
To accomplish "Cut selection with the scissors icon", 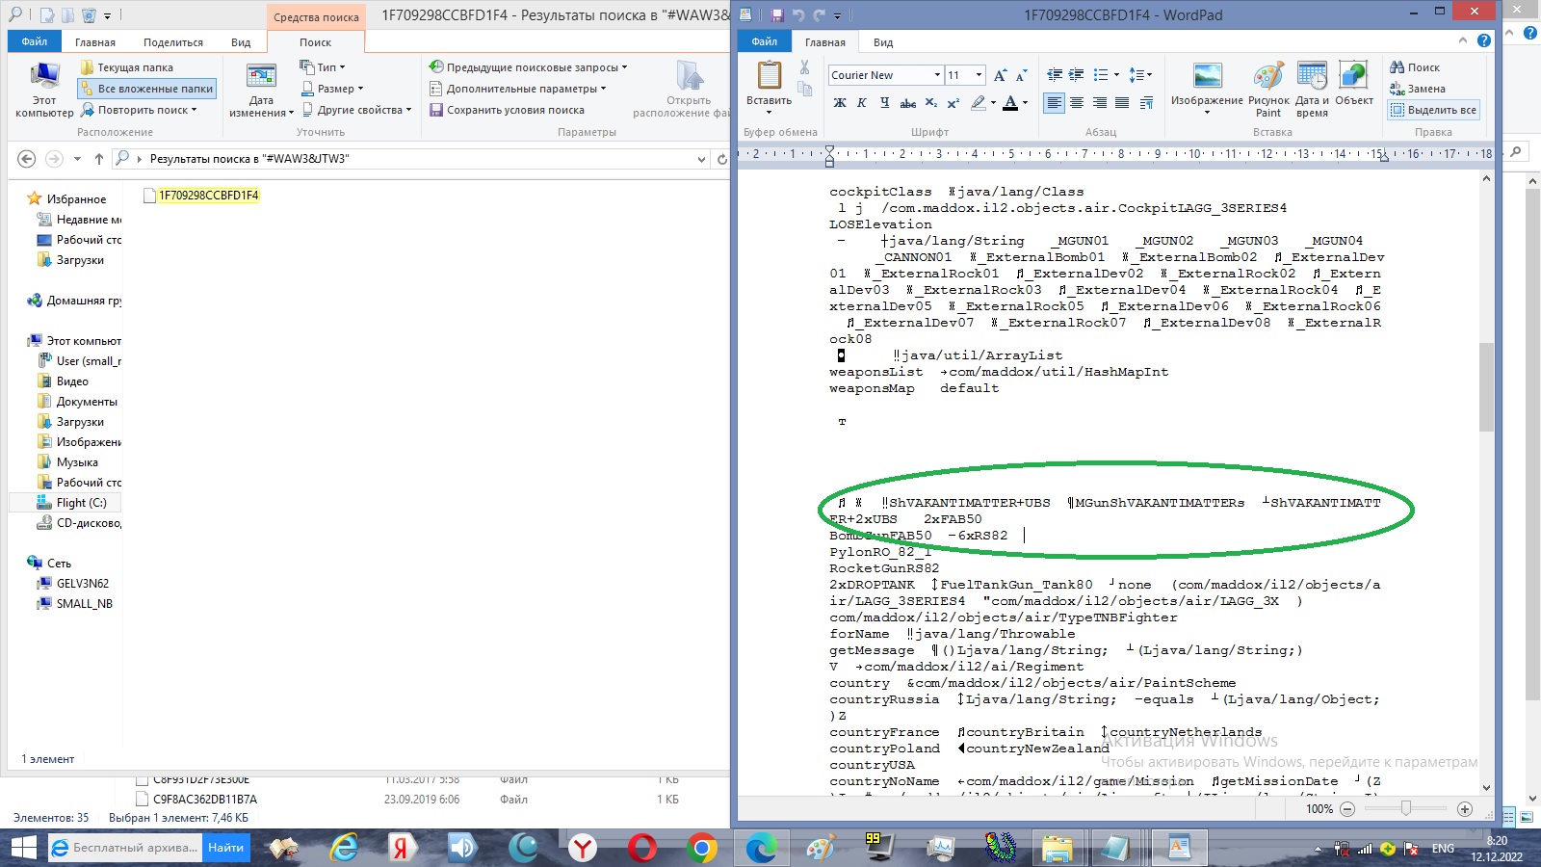I will [x=804, y=67].
